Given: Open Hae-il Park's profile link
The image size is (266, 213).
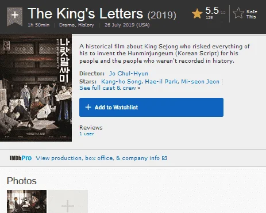Looking at the screenshot, I should 161,82.
